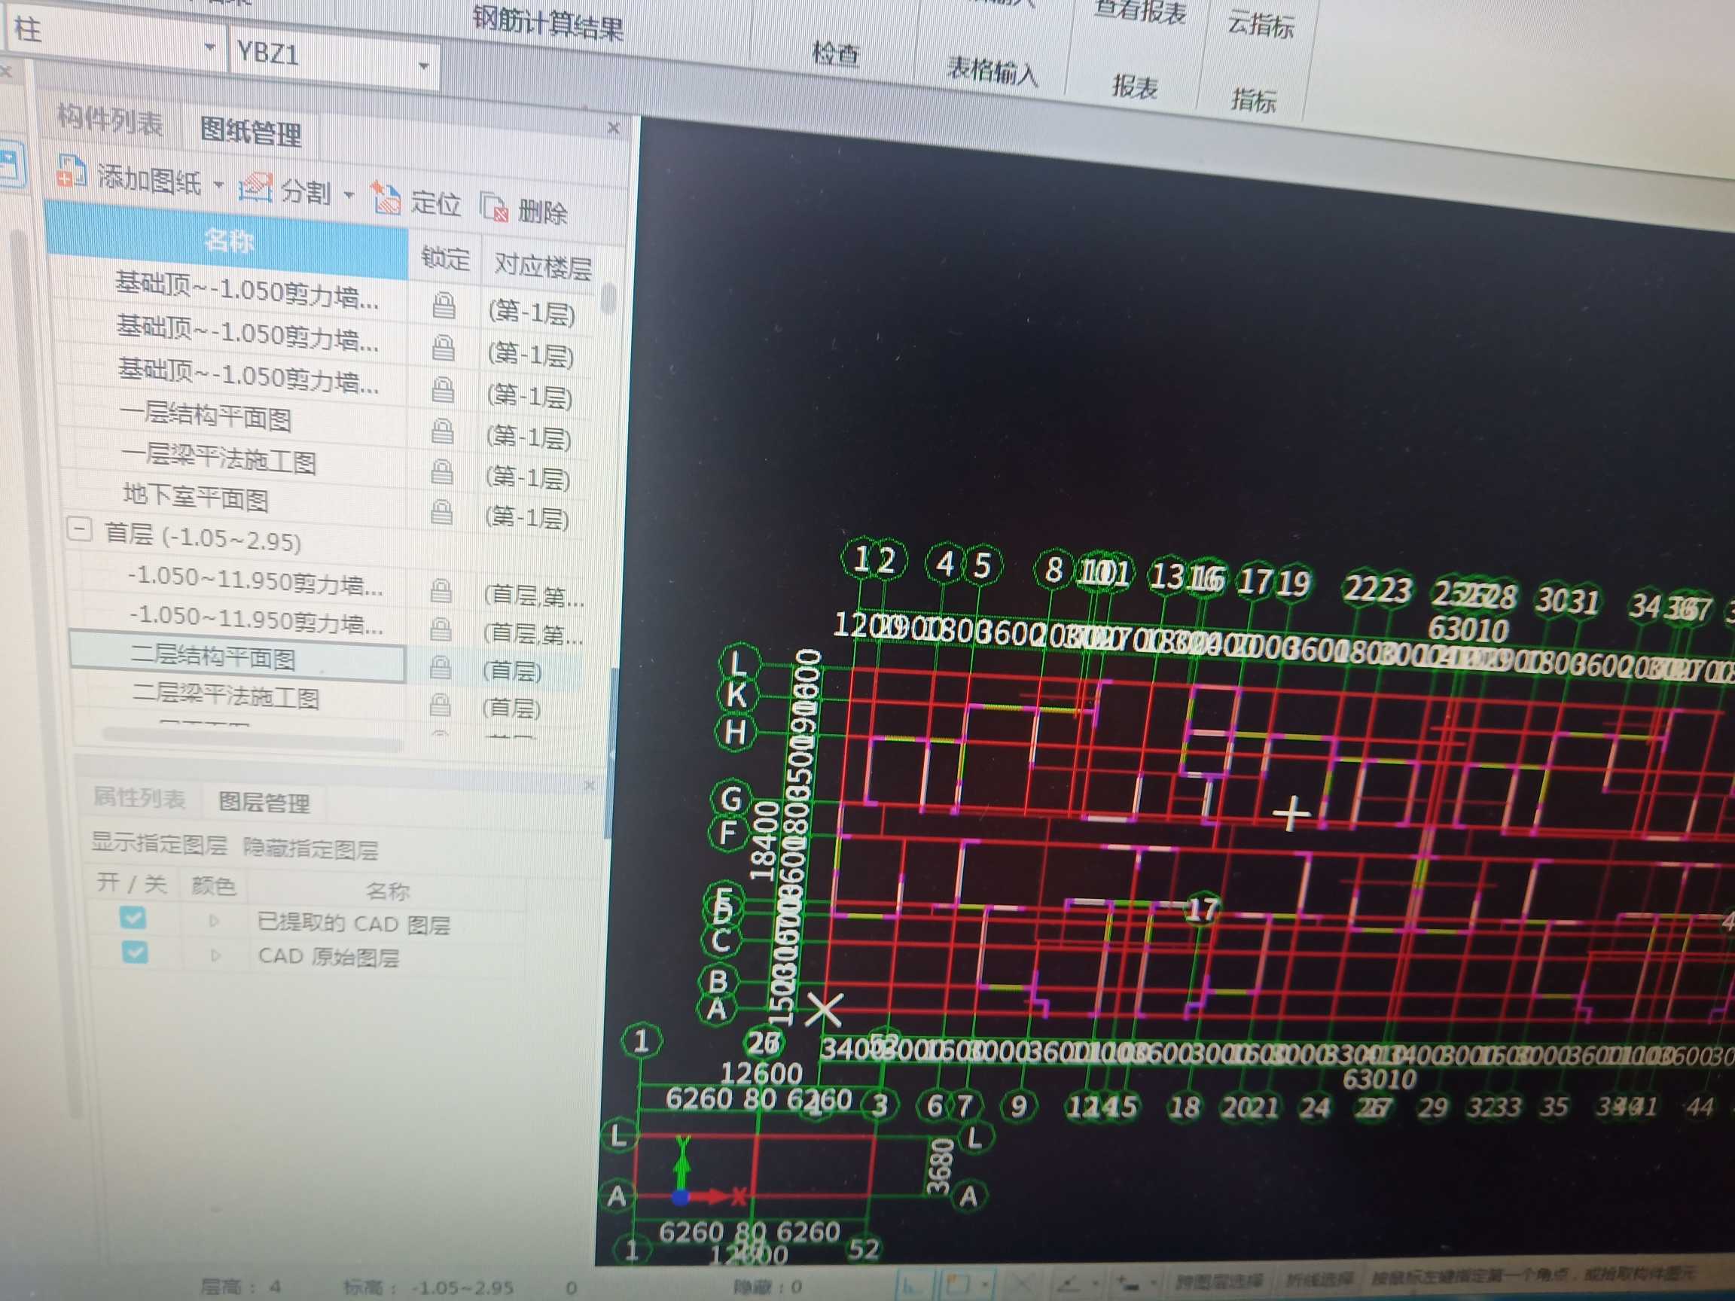Screen dimensions: 1735x1301
Task: Expand the CAD 原始图层 row arrow
Action: (216, 955)
